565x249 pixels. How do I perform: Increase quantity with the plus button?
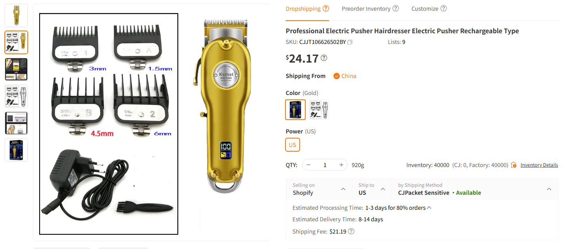click(341, 165)
